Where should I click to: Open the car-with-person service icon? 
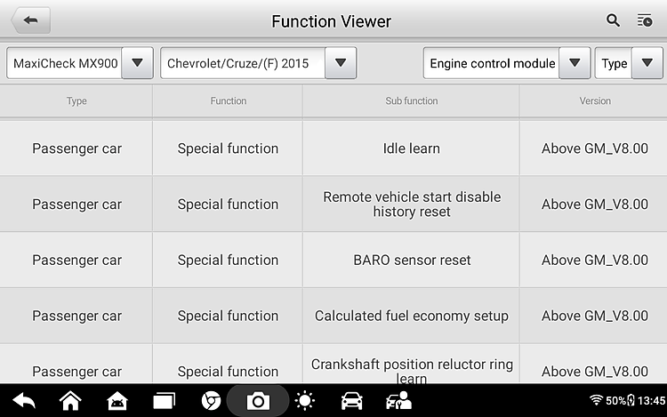398,401
